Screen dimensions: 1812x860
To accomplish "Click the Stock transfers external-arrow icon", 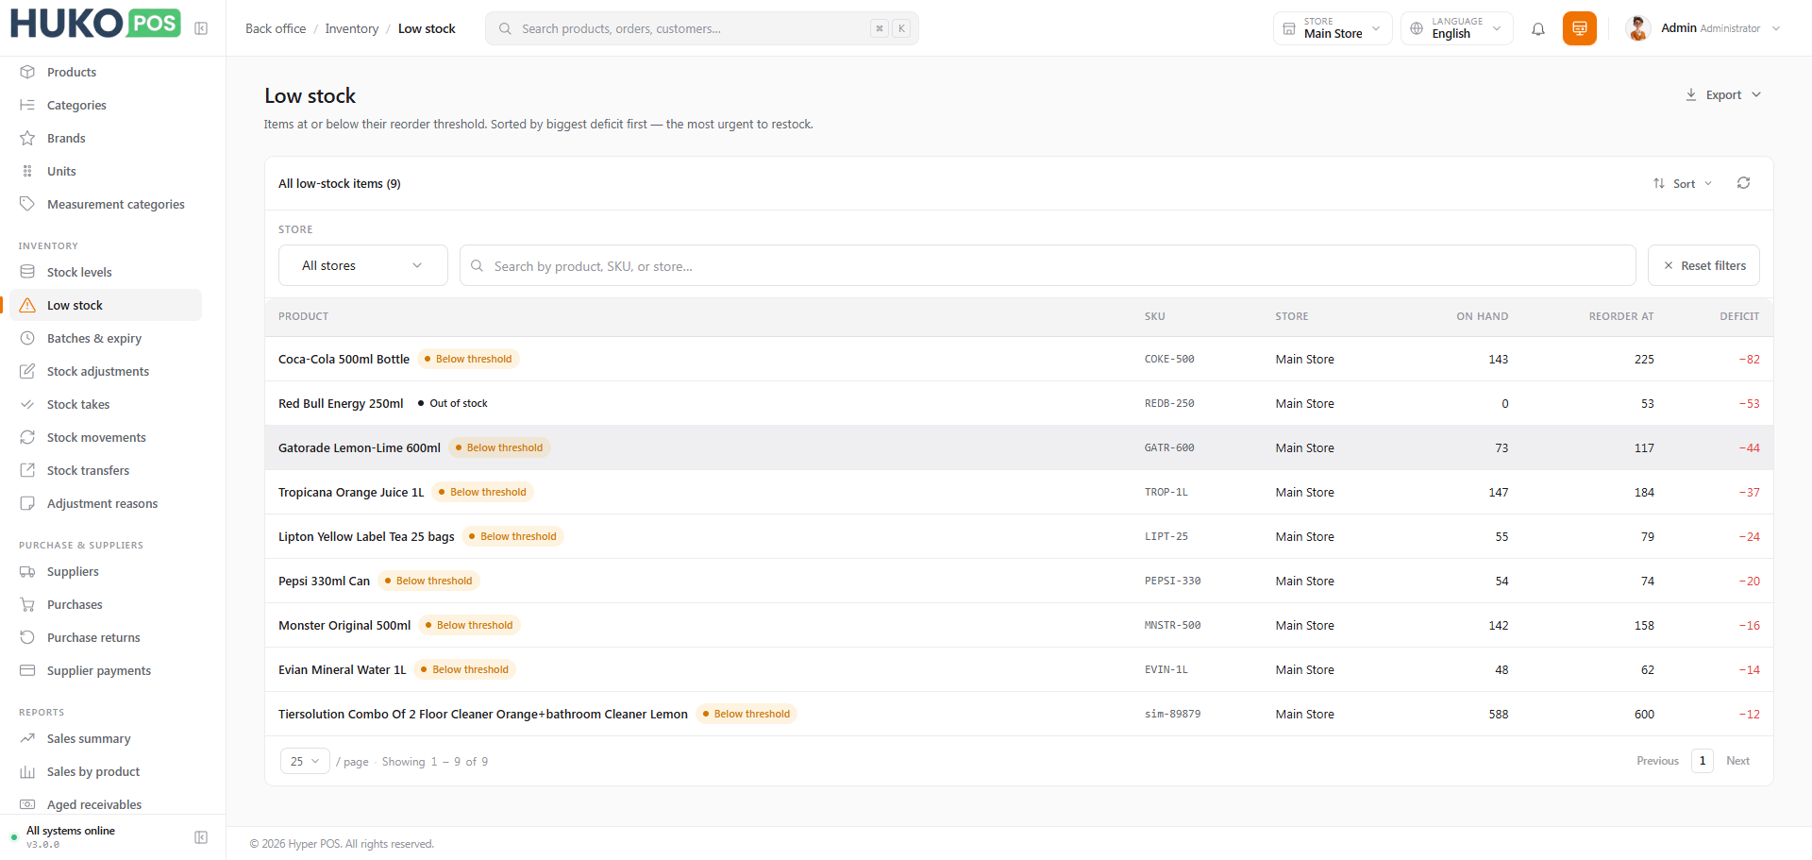I will 27,470.
